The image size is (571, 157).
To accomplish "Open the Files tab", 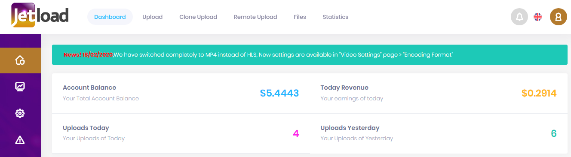I will [x=300, y=17].
